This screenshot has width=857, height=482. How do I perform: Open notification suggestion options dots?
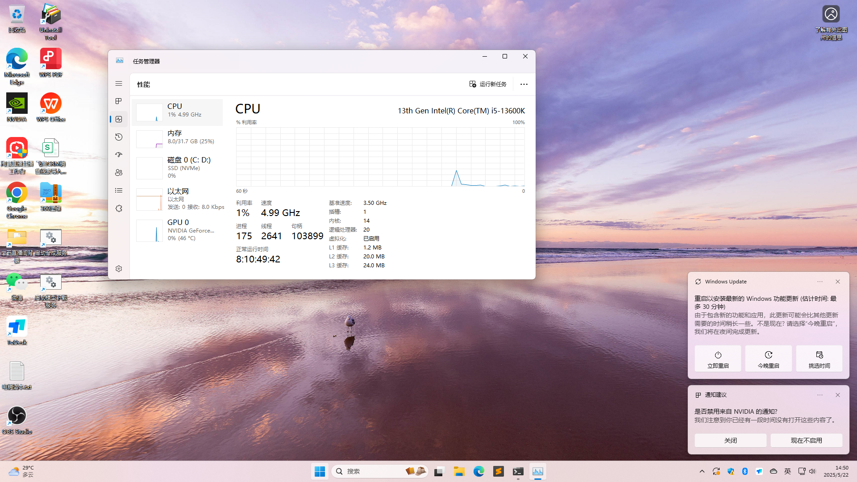click(x=820, y=395)
